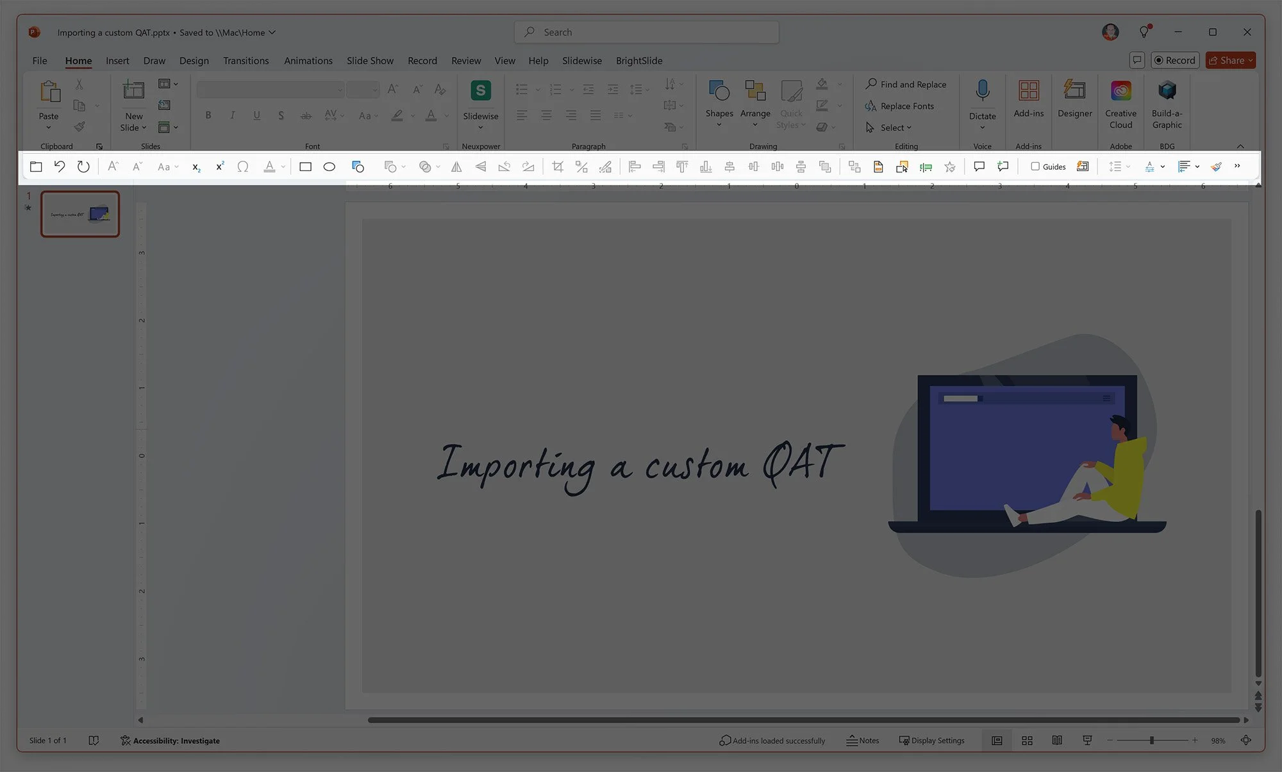Select the Format Painter on the quick access toolbar
Viewport: 1282px width, 772px height.
(1216, 167)
